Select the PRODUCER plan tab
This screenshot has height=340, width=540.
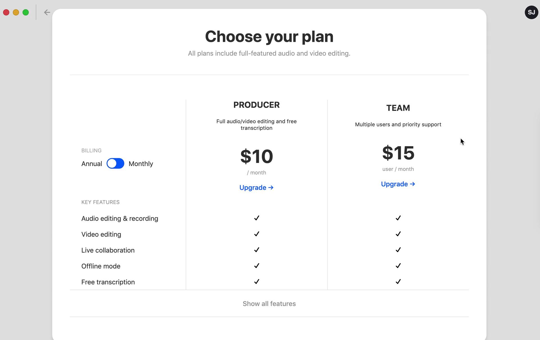click(256, 105)
